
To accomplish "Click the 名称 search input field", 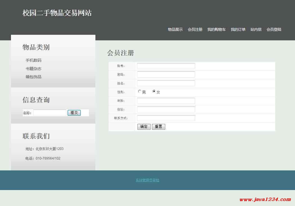I will pyautogui.click(x=50, y=113).
